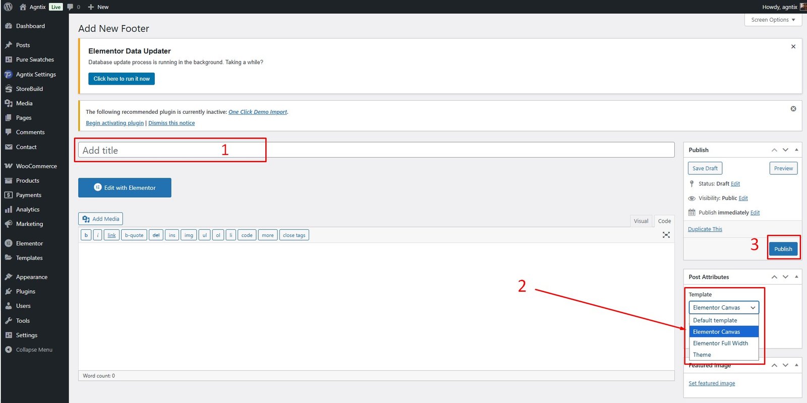Click the Add title input field
Image resolution: width=807 pixels, height=403 pixels.
pyautogui.click(x=376, y=150)
